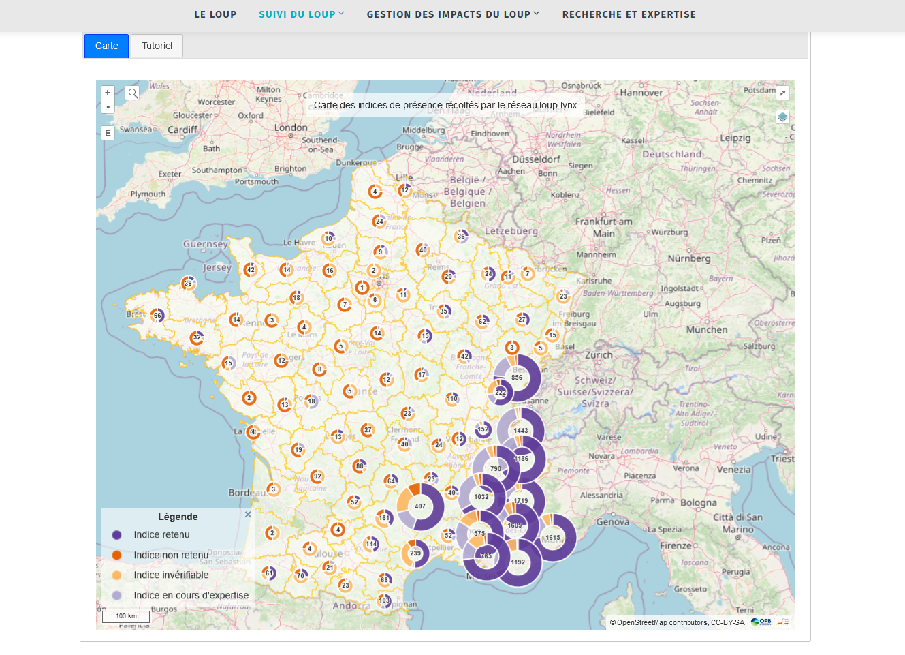
Task: Click the 100 km scale bar
Action: pos(126,616)
